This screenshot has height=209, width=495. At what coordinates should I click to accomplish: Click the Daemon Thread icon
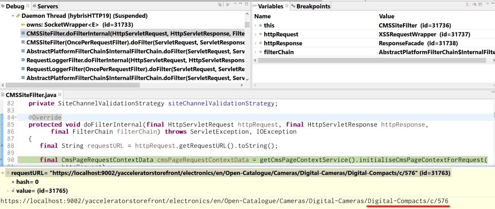click(18, 16)
